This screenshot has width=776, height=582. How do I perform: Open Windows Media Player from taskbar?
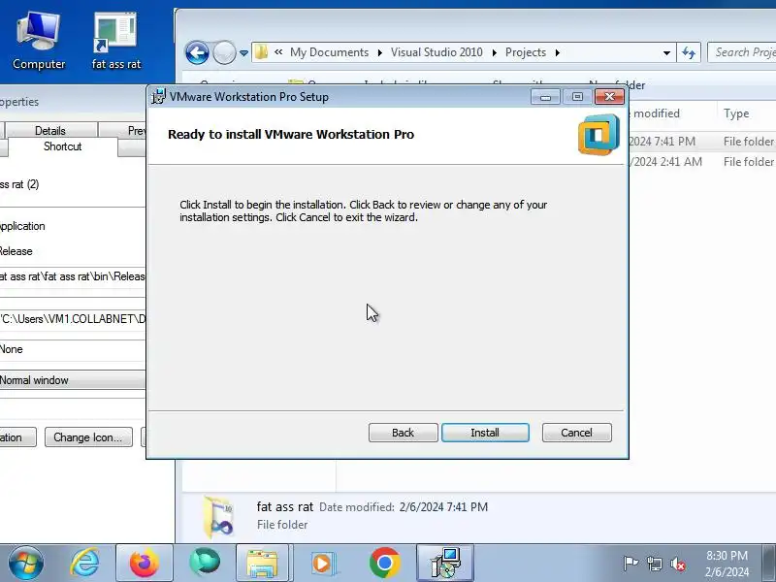[x=323, y=564]
